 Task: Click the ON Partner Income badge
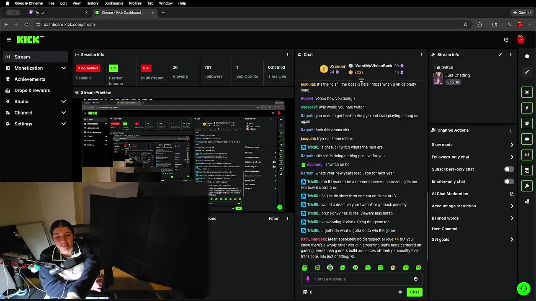pos(113,68)
